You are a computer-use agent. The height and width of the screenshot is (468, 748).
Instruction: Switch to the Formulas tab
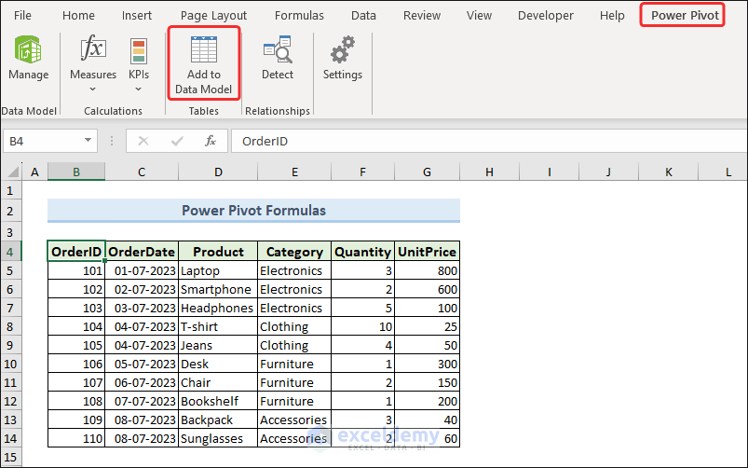pyautogui.click(x=299, y=16)
